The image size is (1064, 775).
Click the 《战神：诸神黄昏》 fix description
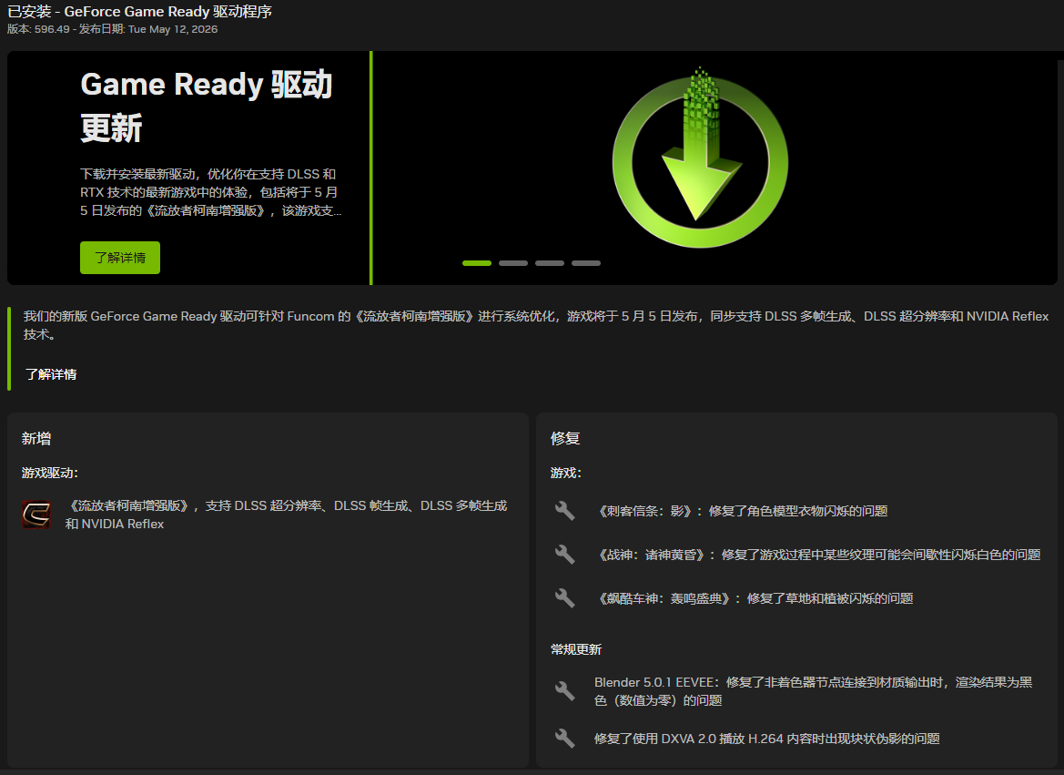[x=817, y=555]
